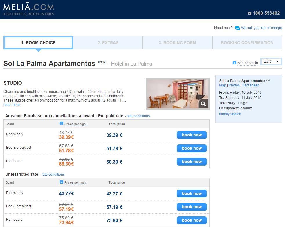Book the pre-paid Room only rate at 39.39 €
This screenshot has width=285, height=232.
192,135
